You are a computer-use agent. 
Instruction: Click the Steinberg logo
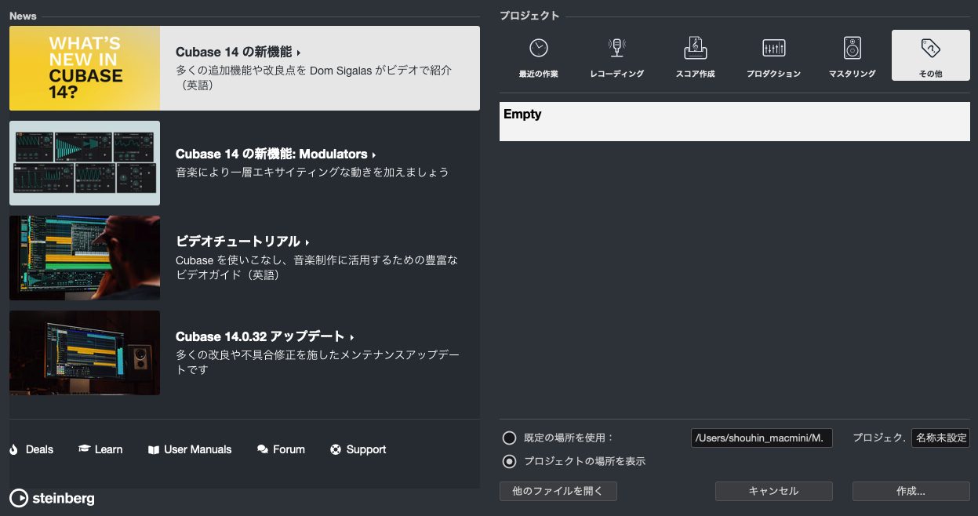coord(52,498)
